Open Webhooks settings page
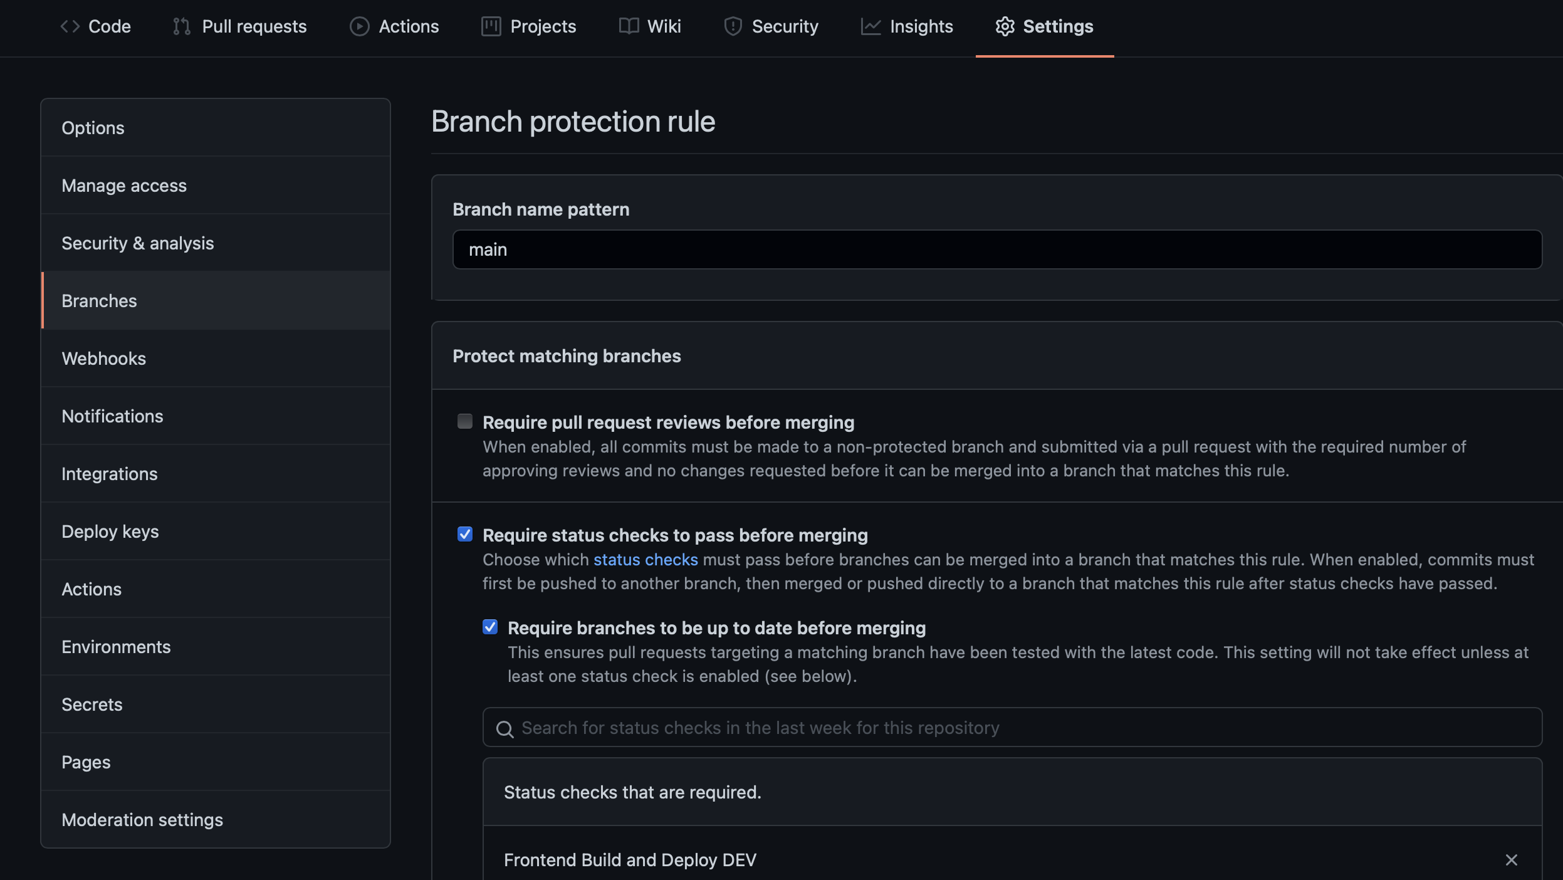The height and width of the screenshot is (880, 1563). (216, 359)
